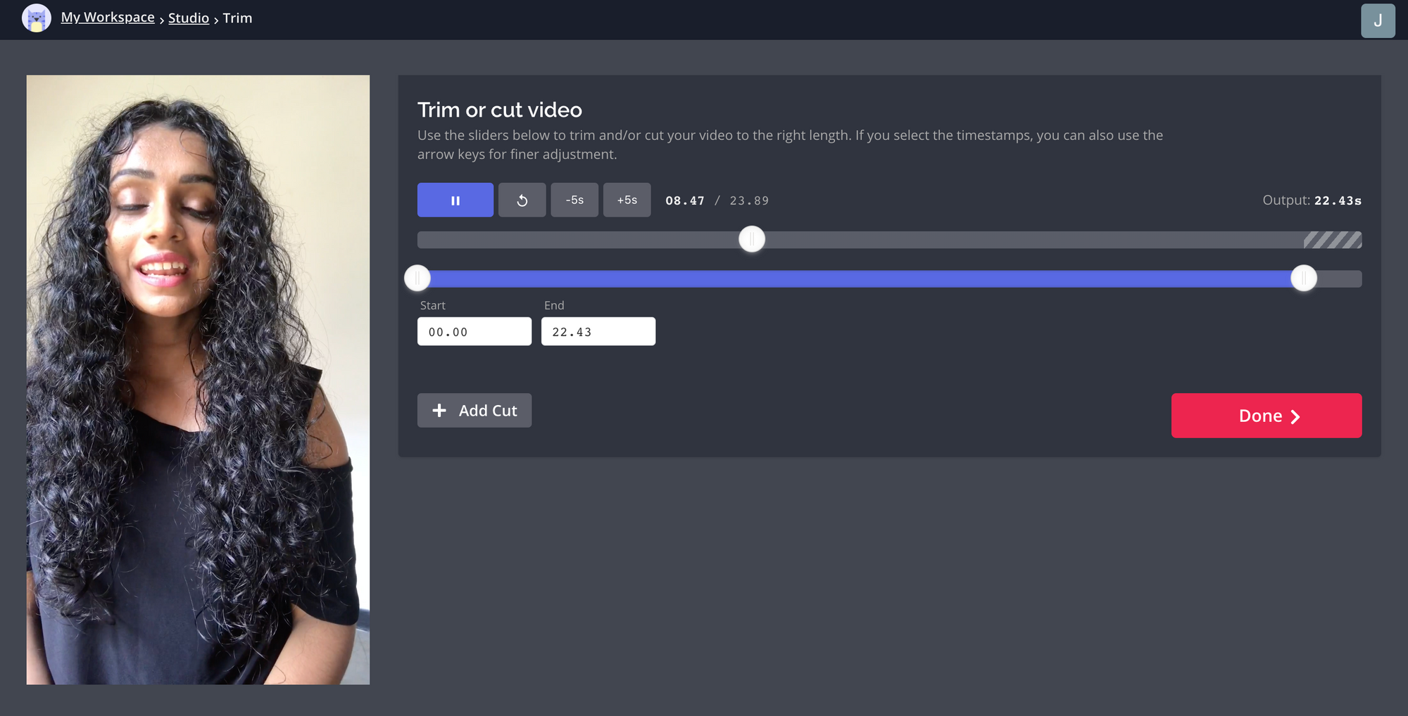Click the trim end slider handle
This screenshot has height=716, width=1408.
pos(1303,279)
